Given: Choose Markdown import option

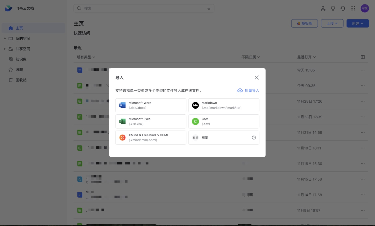Looking at the screenshot, I should (223, 105).
